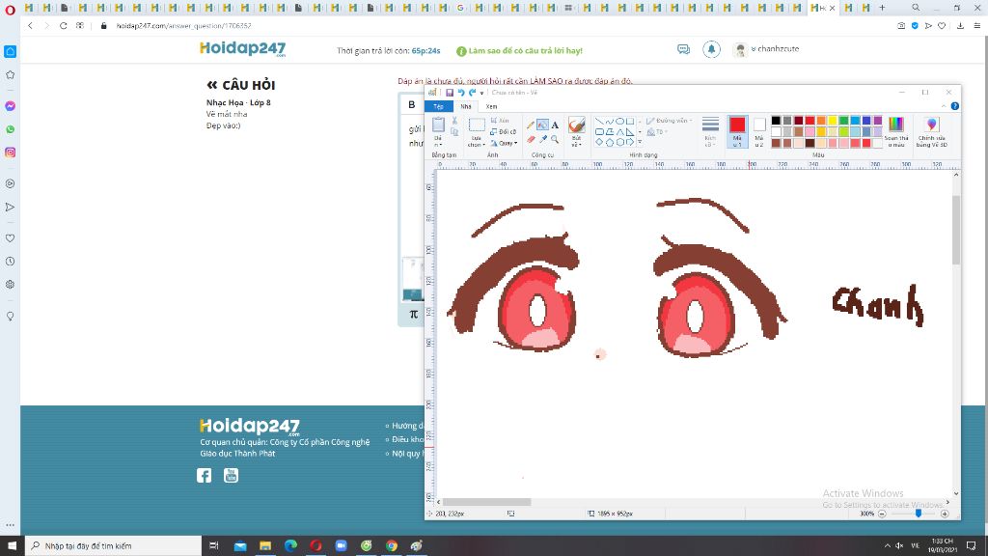Select the Oval shape
This screenshot has height=556, width=988.
620,121
